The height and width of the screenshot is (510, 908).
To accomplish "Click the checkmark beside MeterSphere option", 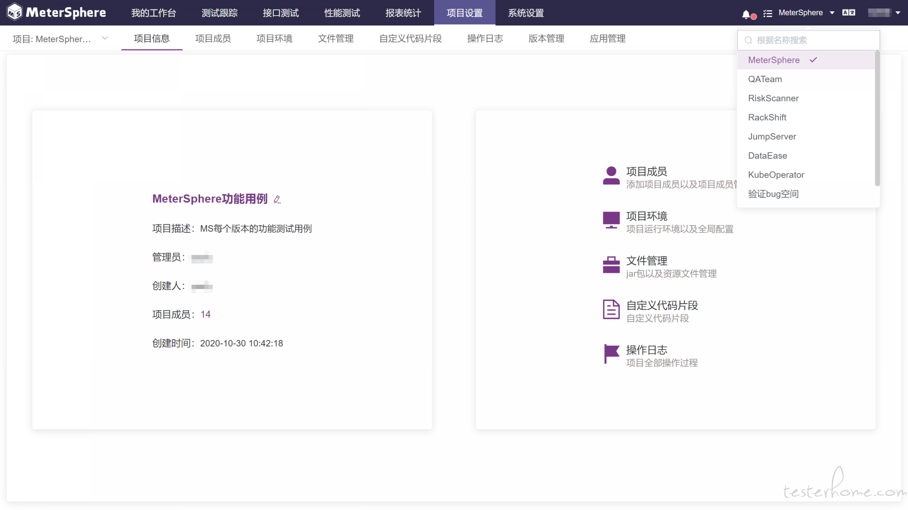I will [x=813, y=60].
